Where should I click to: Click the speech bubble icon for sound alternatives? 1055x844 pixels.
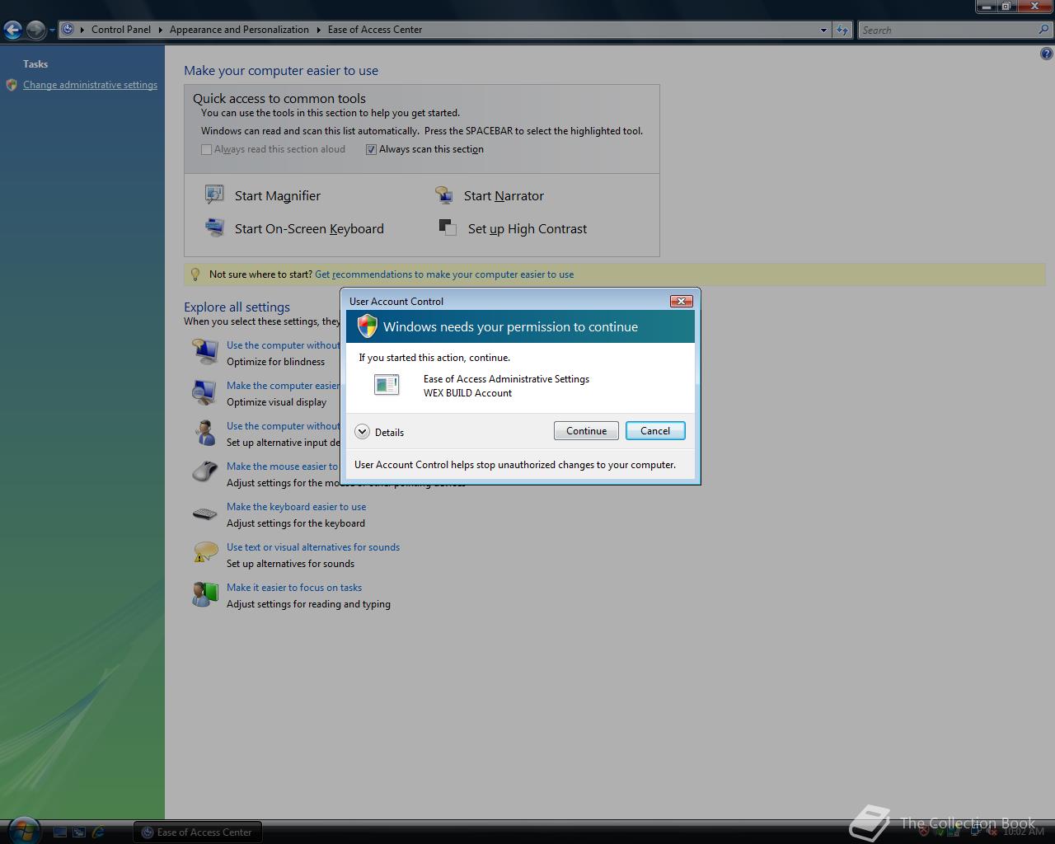click(204, 553)
